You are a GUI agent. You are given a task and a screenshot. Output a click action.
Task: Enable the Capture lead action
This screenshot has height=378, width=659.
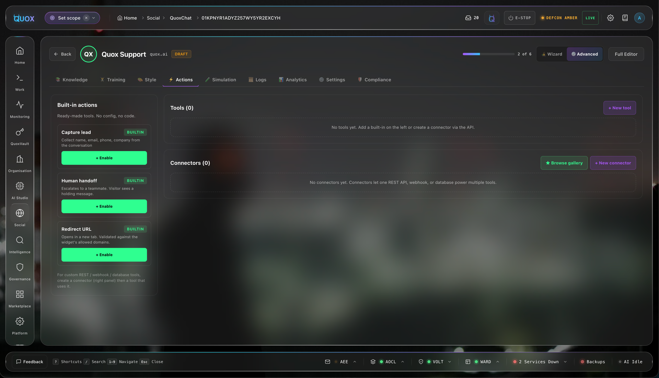(104, 158)
